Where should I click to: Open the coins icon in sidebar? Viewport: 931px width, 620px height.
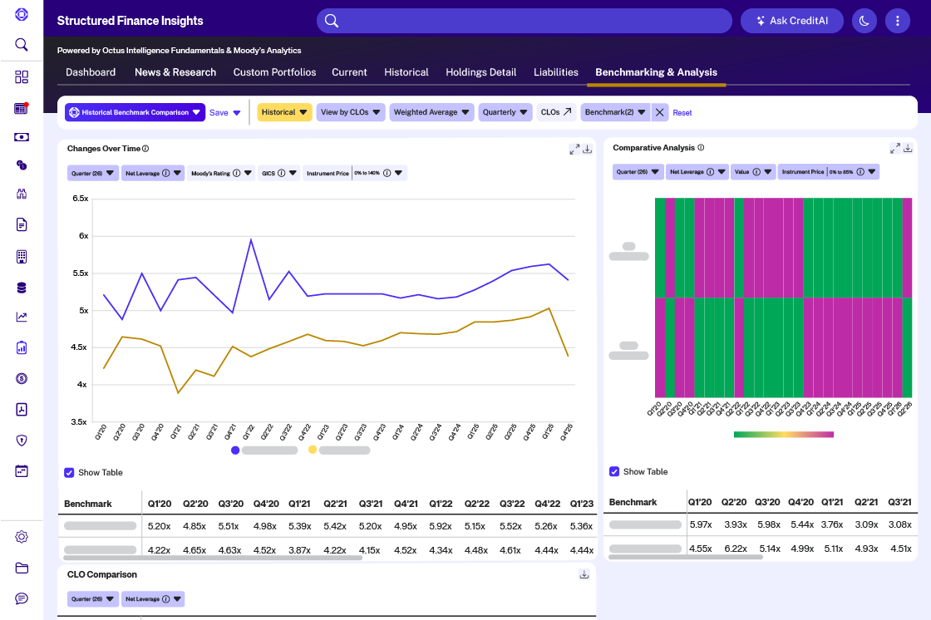(22, 165)
